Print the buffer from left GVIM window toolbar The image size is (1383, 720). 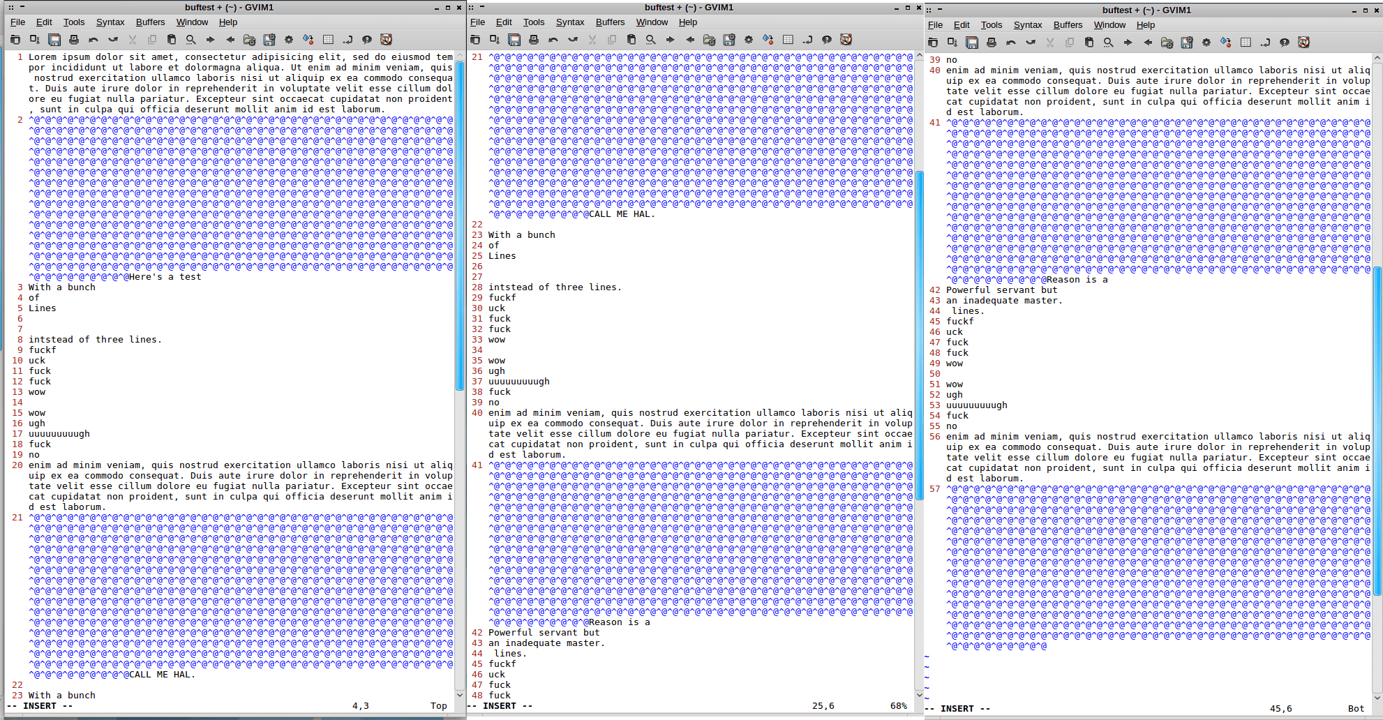[74, 40]
